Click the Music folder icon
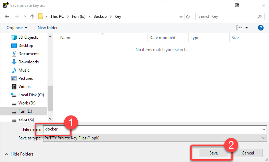 [14, 70]
